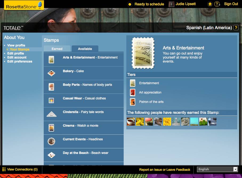Open the Help question mark menu
The width and height of the screenshot is (242, 178).
[217, 4]
